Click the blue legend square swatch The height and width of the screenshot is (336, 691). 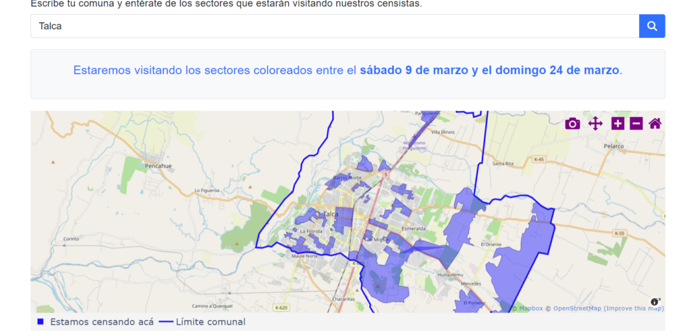tap(40, 322)
